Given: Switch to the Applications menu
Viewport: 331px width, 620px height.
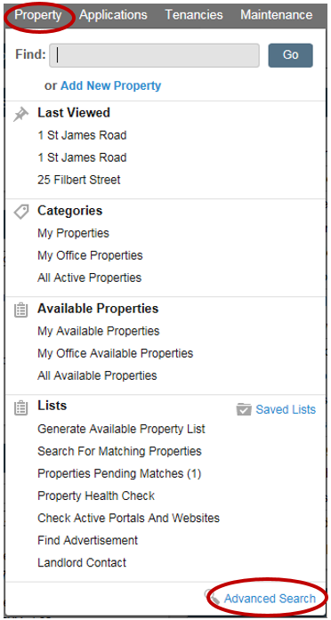Looking at the screenshot, I should (x=113, y=15).
